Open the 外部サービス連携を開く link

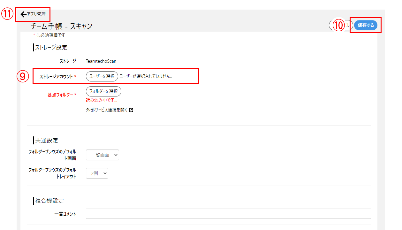[110, 110]
